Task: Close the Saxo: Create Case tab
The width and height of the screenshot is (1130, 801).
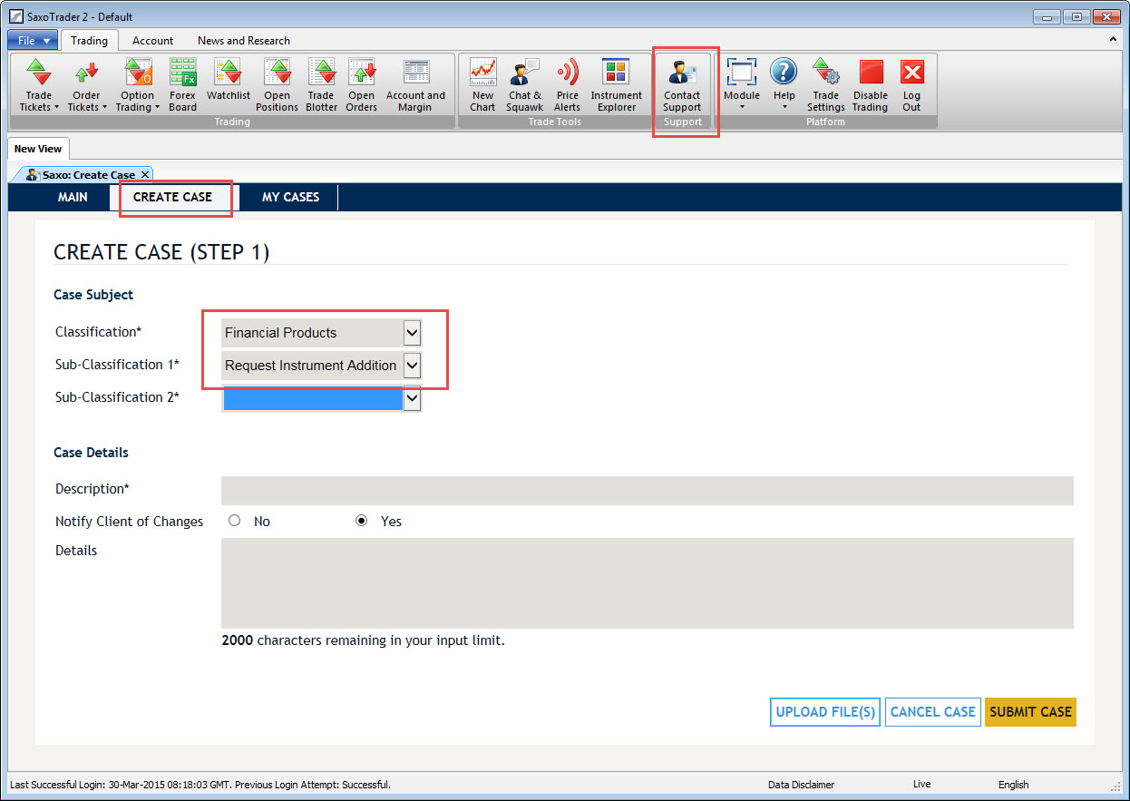Action: [145, 174]
